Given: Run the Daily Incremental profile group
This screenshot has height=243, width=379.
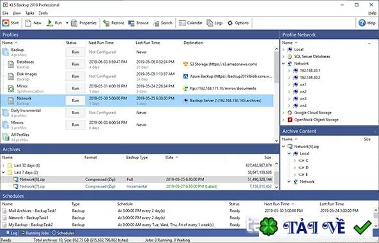Looking at the screenshot, I should (75, 112).
